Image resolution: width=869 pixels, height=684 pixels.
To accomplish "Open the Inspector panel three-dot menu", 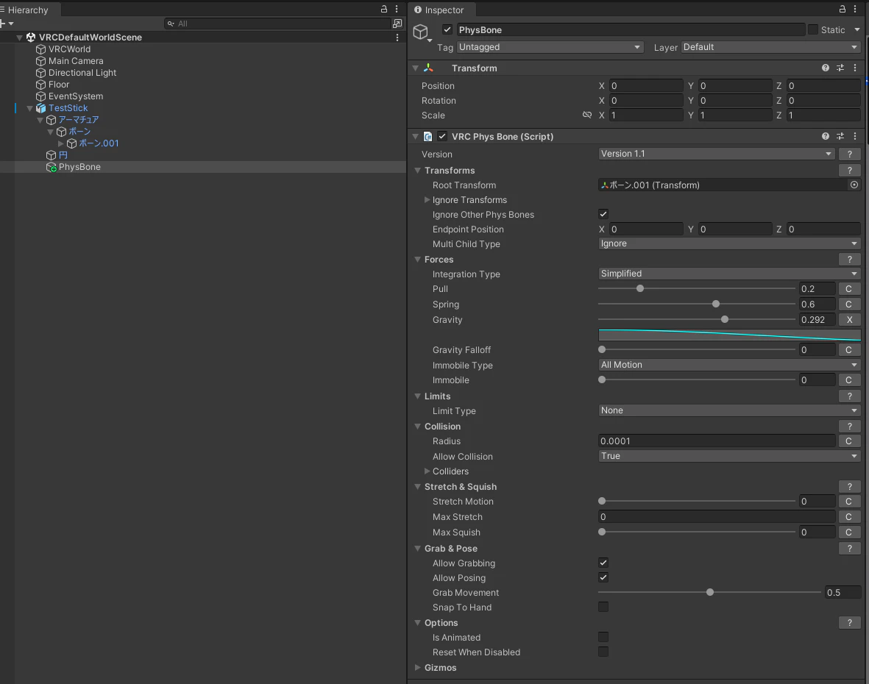I will pyautogui.click(x=855, y=9).
